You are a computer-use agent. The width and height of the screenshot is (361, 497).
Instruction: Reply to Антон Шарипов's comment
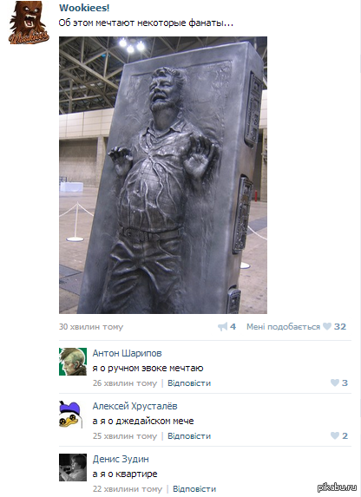click(189, 383)
